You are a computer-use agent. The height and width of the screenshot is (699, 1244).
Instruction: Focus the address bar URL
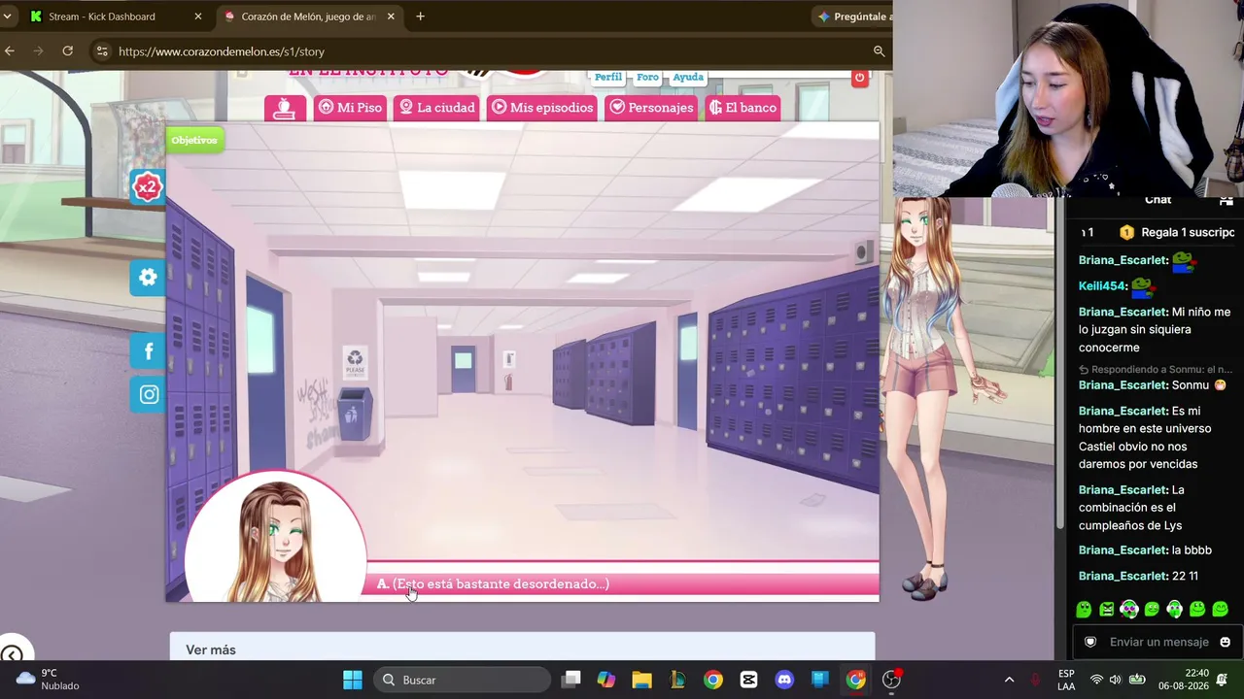(x=222, y=51)
